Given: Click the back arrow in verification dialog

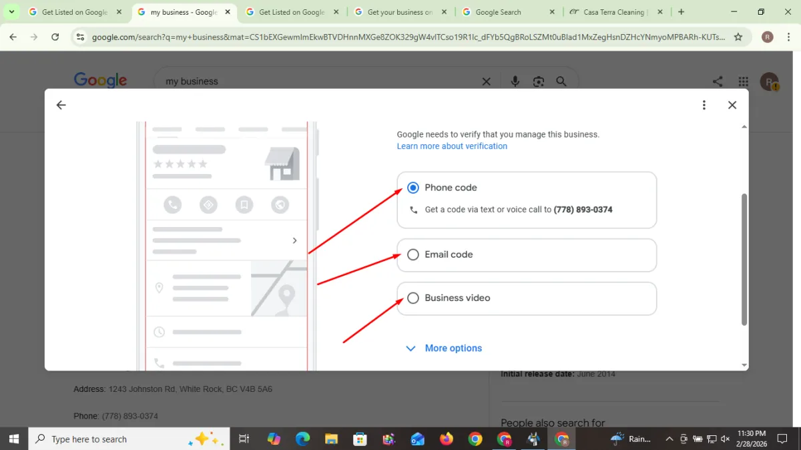Looking at the screenshot, I should (61, 105).
